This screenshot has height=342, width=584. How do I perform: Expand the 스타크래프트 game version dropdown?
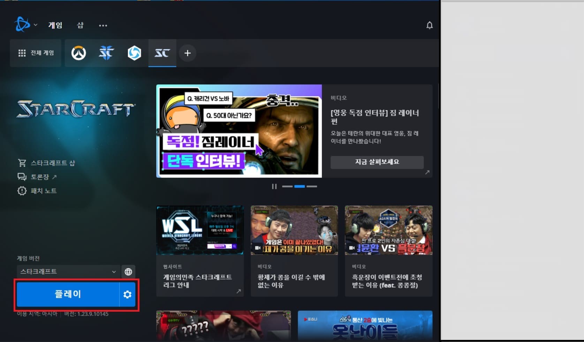pyautogui.click(x=68, y=272)
